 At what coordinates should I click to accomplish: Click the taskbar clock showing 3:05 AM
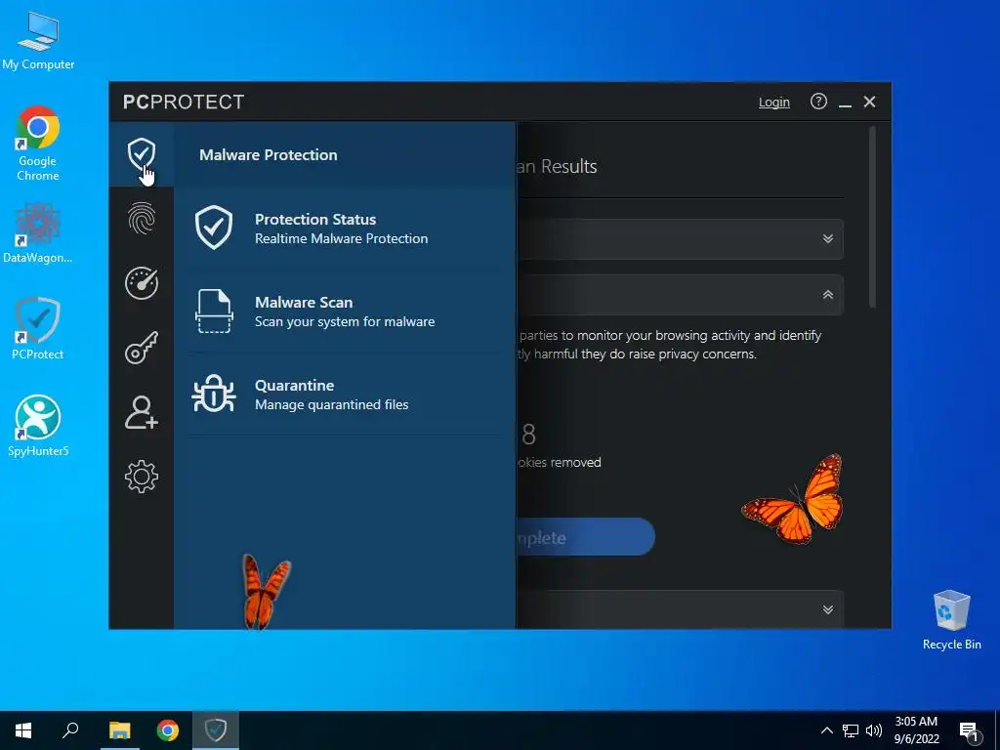pos(916,730)
